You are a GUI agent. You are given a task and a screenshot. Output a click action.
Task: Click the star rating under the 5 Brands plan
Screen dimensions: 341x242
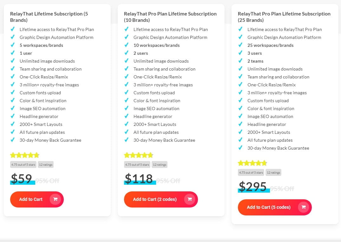click(25, 155)
